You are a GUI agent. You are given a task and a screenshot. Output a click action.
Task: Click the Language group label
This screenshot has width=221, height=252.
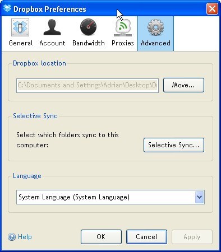(27, 176)
